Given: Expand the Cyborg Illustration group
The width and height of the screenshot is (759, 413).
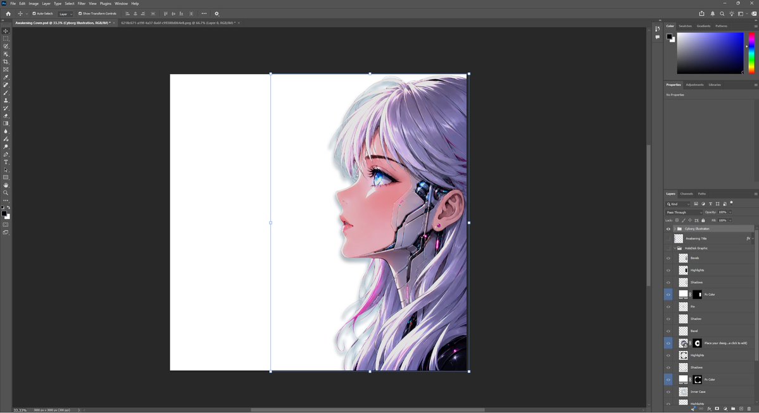Looking at the screenshot, I should [x=674, y=229].
